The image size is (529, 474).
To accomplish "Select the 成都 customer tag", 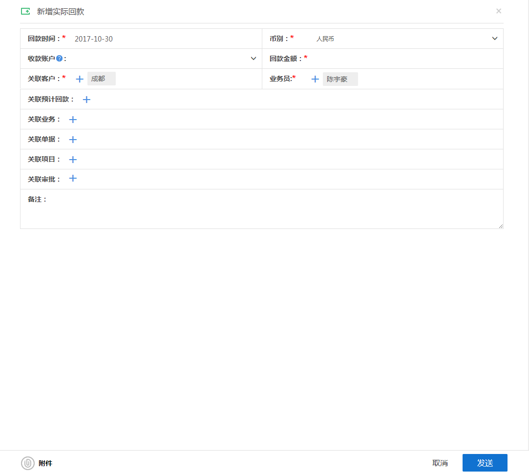I will click(x=102, y=79).
